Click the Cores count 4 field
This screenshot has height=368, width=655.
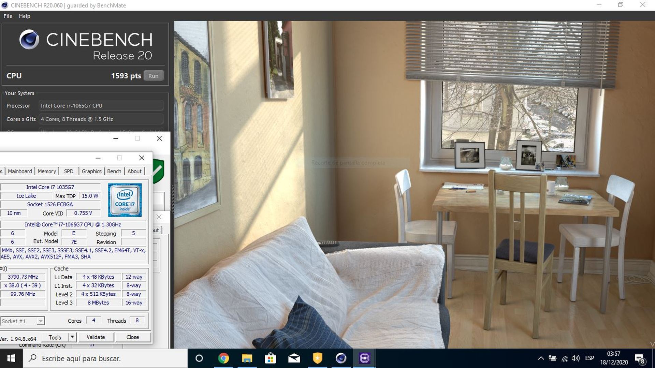(93, 321)
